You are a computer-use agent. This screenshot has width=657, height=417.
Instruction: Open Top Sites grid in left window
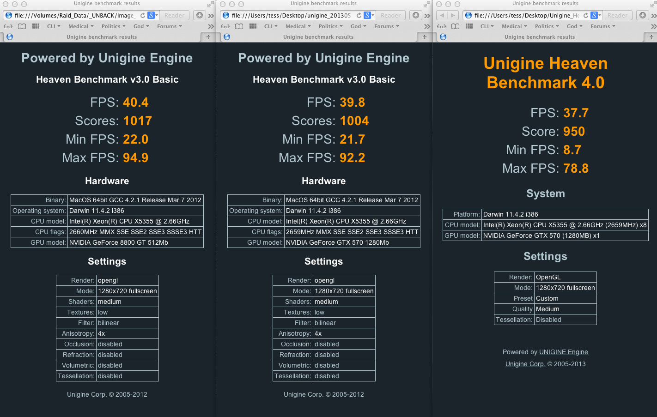point(36,26)
